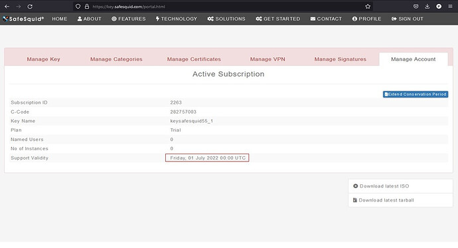Screen dimensions: 458x248
Task: Open the CONTACT navigation item
Action: tap(326, 19)
